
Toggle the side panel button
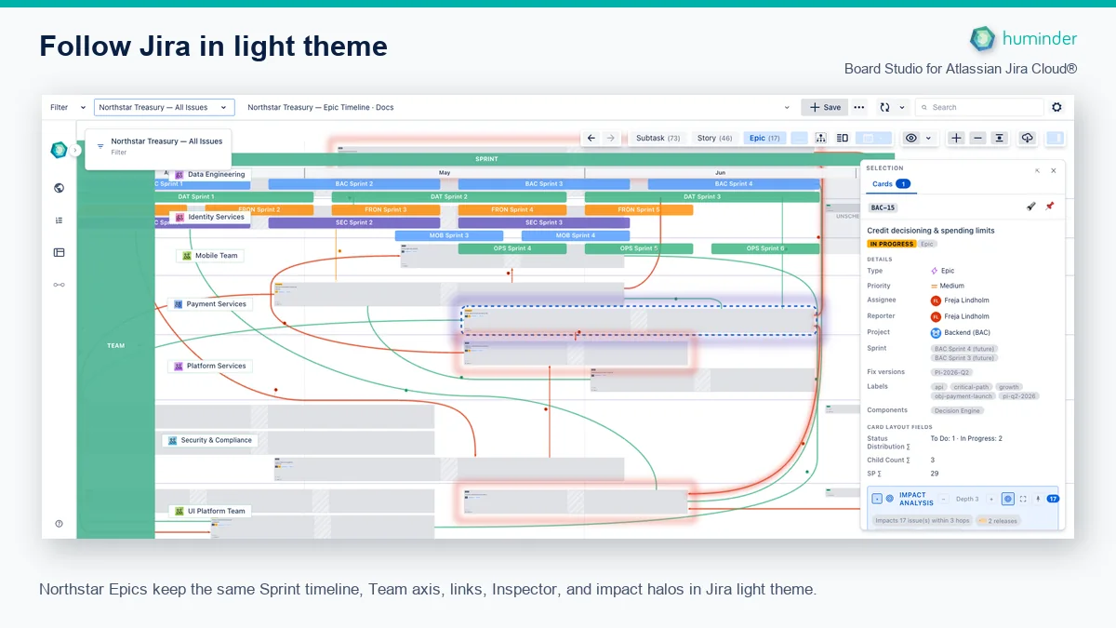[x=1055, y=138]
